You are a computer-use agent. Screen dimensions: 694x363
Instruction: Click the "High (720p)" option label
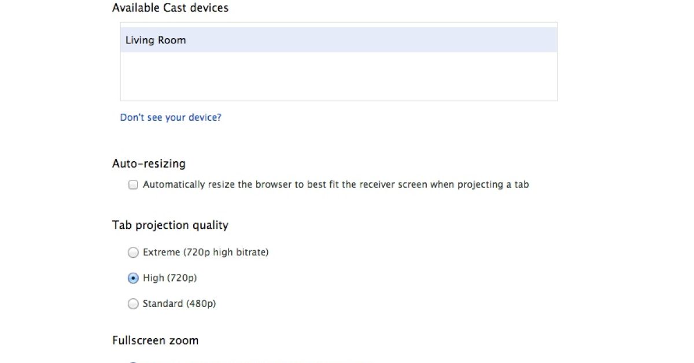click(x=169, y=278)
